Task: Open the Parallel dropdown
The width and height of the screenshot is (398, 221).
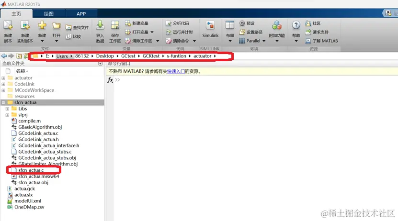Action: (x=264, y=41)
